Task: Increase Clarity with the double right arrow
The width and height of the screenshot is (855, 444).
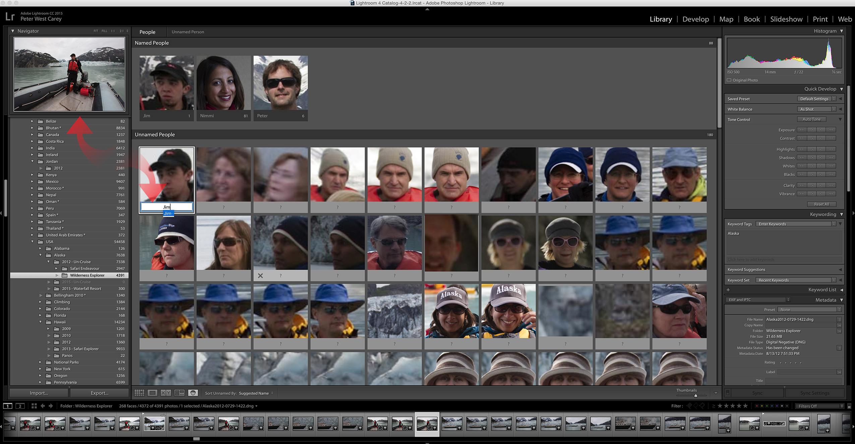Action: 831,185
